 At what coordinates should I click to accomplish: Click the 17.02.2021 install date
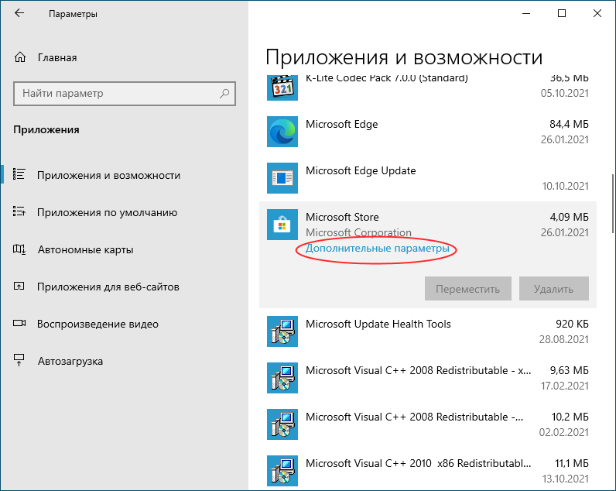pos(564,386)
